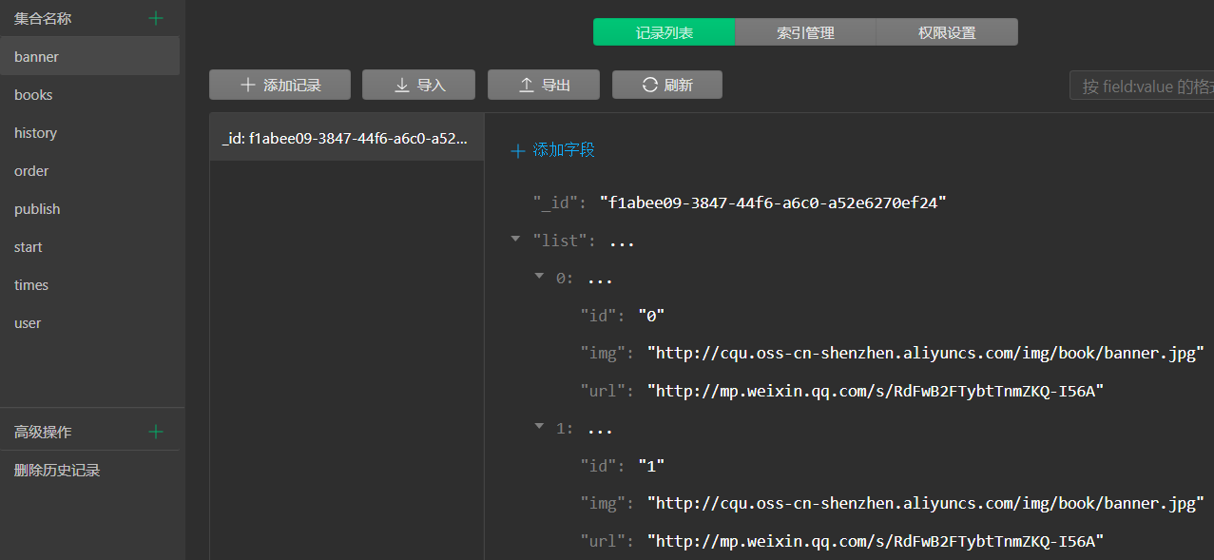Click the "img" value under item 1

click(x=926, y=503)
